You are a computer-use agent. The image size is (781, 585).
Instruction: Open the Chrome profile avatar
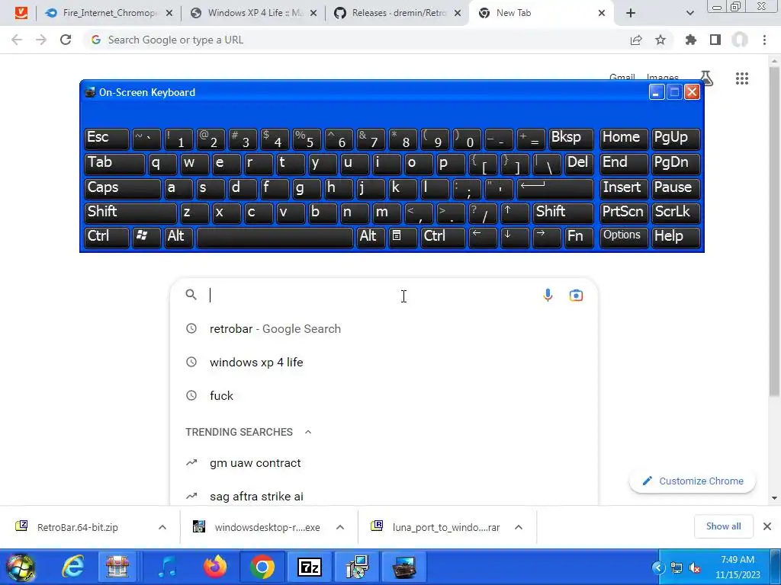(740, 40)
